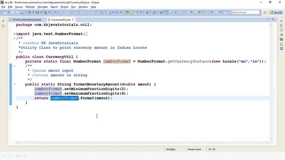Open the Search dropdown arrow
The image size is (285, 160).
141,12
